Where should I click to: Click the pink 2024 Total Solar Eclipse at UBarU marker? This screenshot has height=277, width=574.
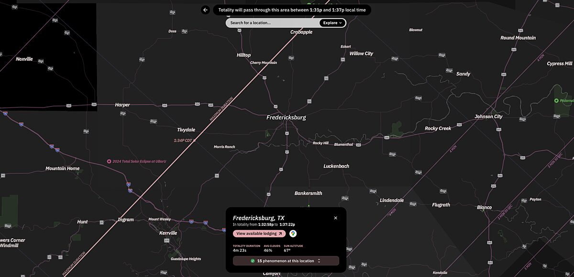click(x=109, y=161)
